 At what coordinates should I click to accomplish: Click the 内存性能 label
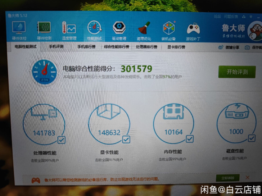tap(173, 152)
